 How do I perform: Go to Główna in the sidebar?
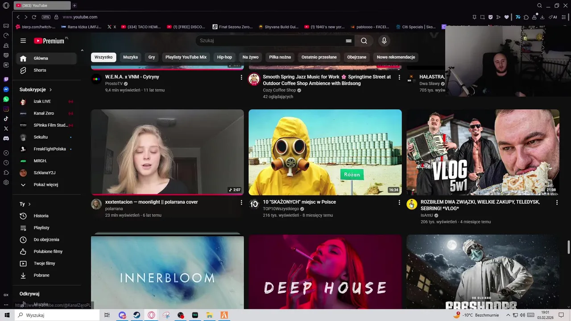coord(47,58)
